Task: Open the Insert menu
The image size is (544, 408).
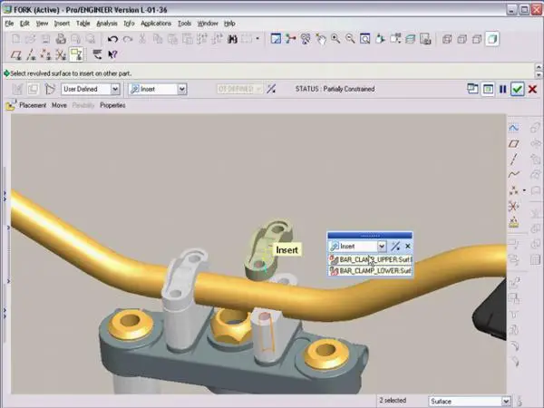Action: [62, 24]
